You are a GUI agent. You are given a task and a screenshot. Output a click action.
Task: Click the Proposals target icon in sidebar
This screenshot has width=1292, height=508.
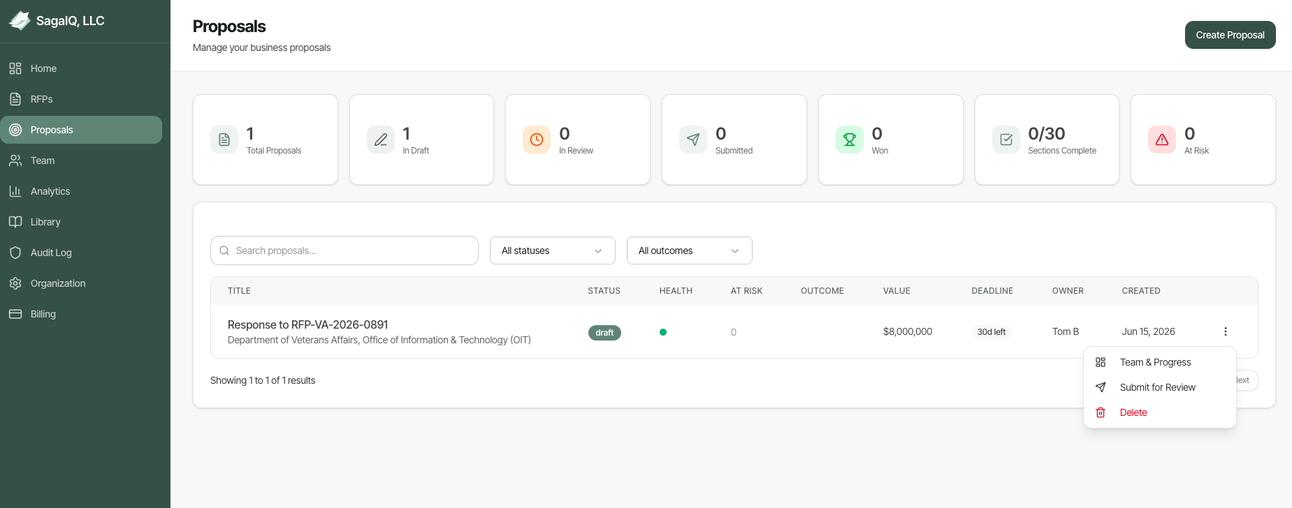tap(15, 130)
